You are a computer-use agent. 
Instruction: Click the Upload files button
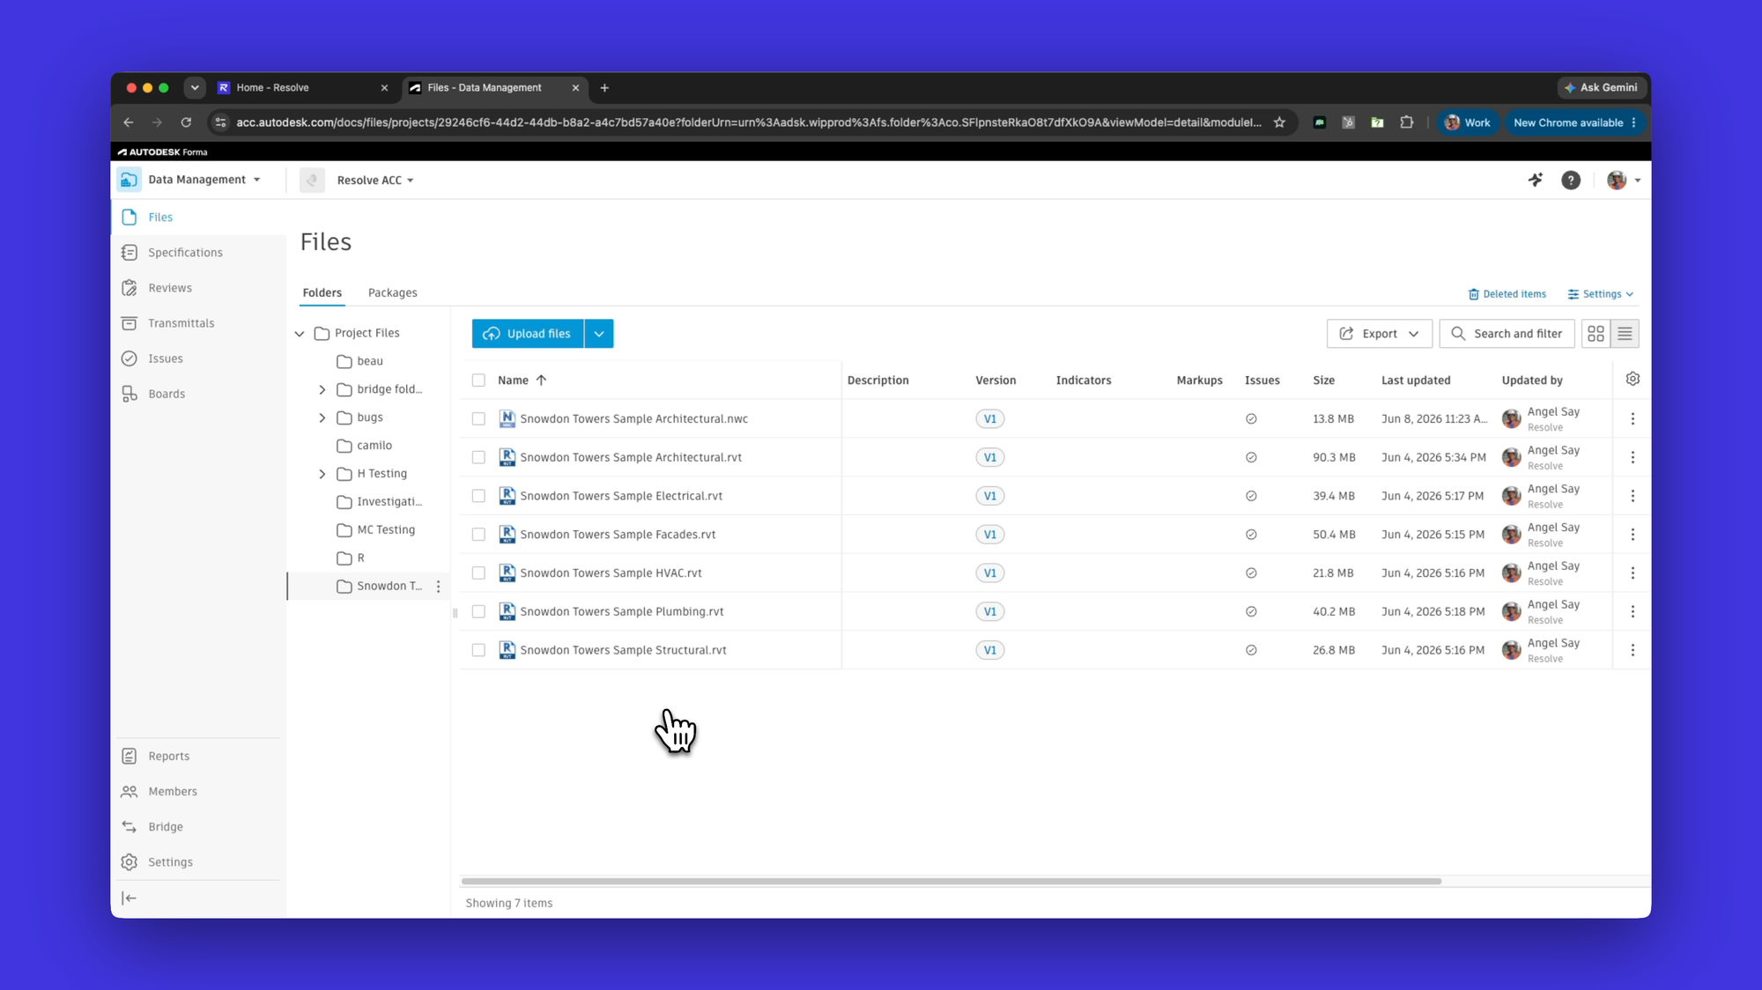528,334
